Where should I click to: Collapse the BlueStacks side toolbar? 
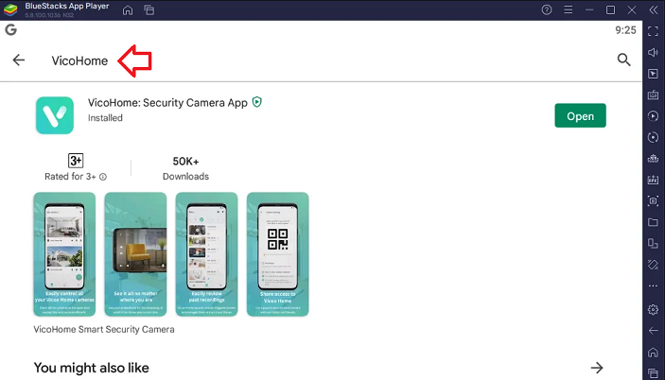pyautogui.click(x=653, y=10)
